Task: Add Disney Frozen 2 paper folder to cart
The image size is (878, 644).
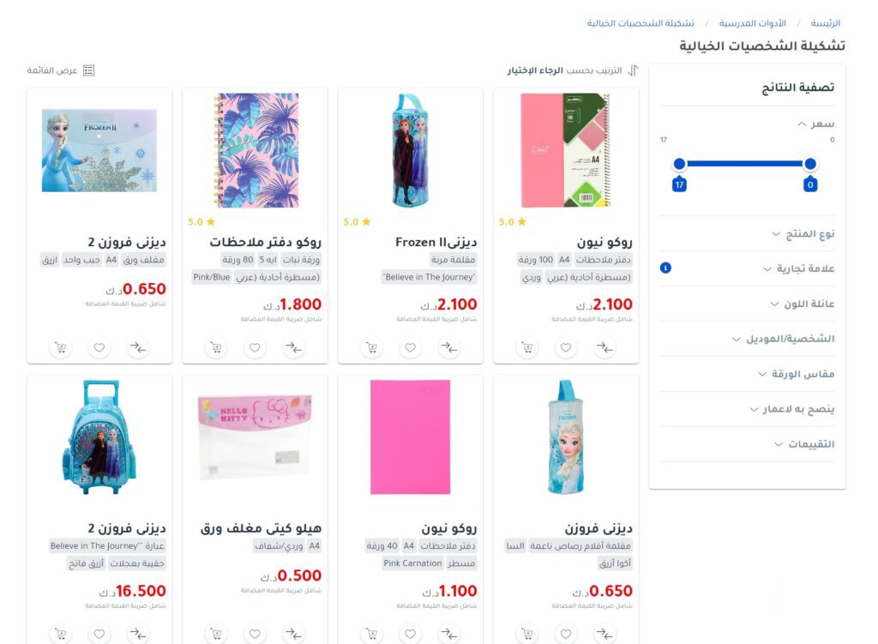Action: pyautogui.click(x=61, y=348)
